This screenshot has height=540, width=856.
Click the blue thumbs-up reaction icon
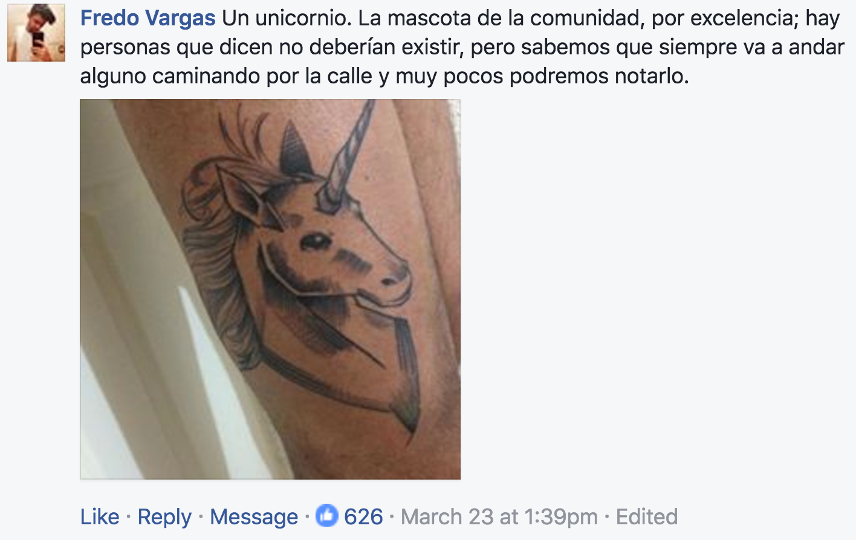point(327,515)
